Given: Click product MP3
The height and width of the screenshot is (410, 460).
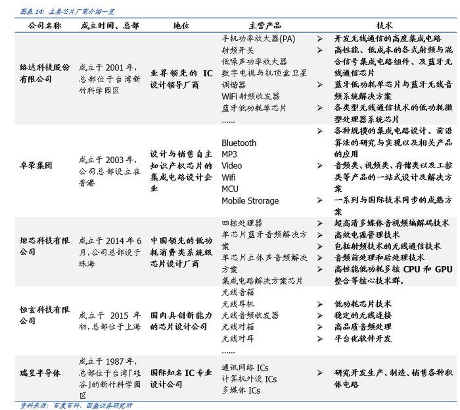Looking at the screenshot, I should click(229, 154).
